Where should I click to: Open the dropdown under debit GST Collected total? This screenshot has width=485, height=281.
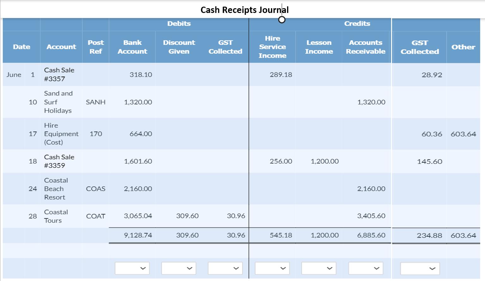225,268
